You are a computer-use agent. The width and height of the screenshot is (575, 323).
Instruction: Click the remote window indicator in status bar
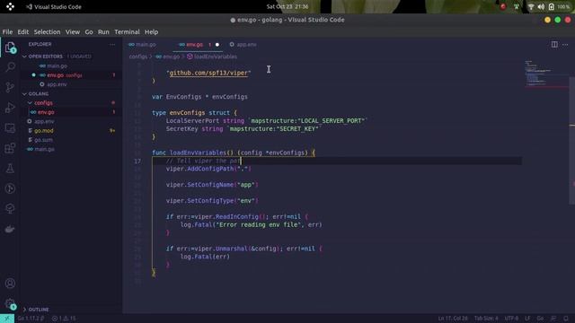pyautogui.click(x=7, y=319)
